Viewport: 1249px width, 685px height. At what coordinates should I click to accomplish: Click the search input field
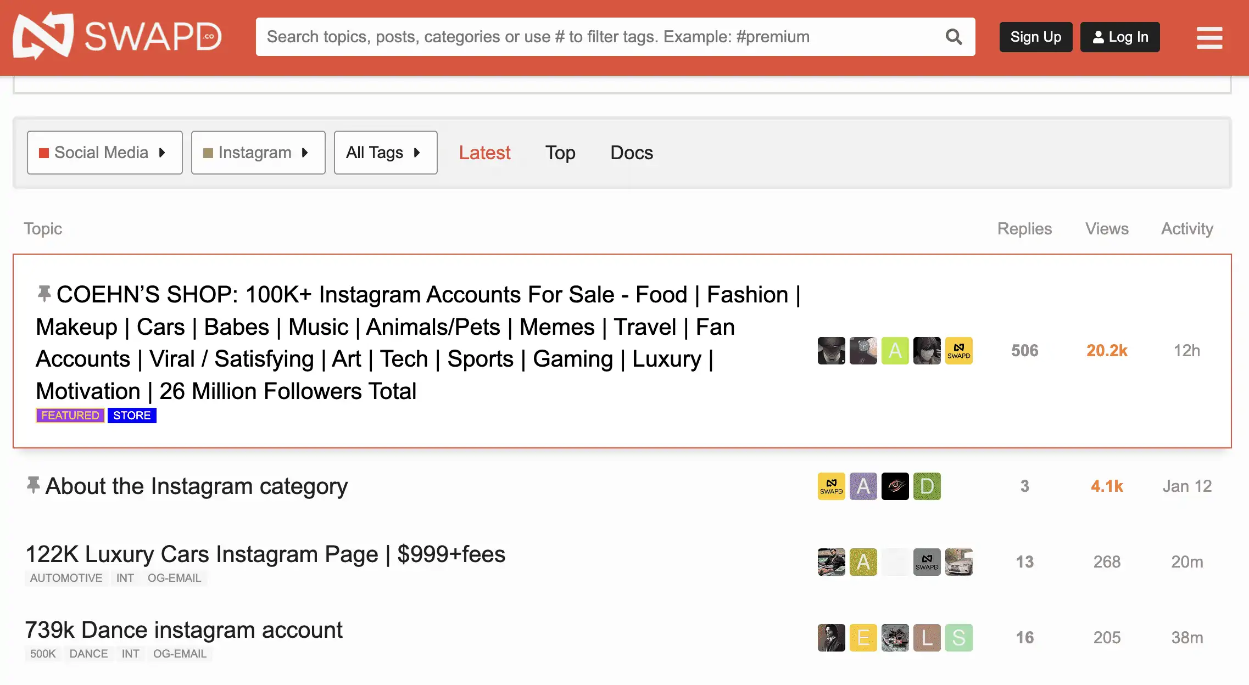(x=615, y=36)
